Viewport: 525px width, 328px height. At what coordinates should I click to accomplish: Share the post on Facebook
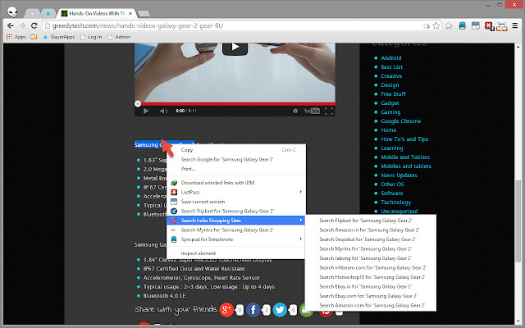click(253, 310)
